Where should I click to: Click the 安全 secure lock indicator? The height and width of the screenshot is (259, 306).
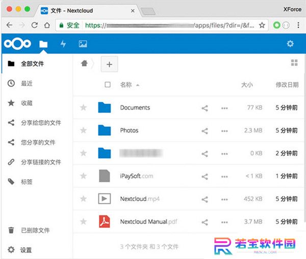click(69, 25)
